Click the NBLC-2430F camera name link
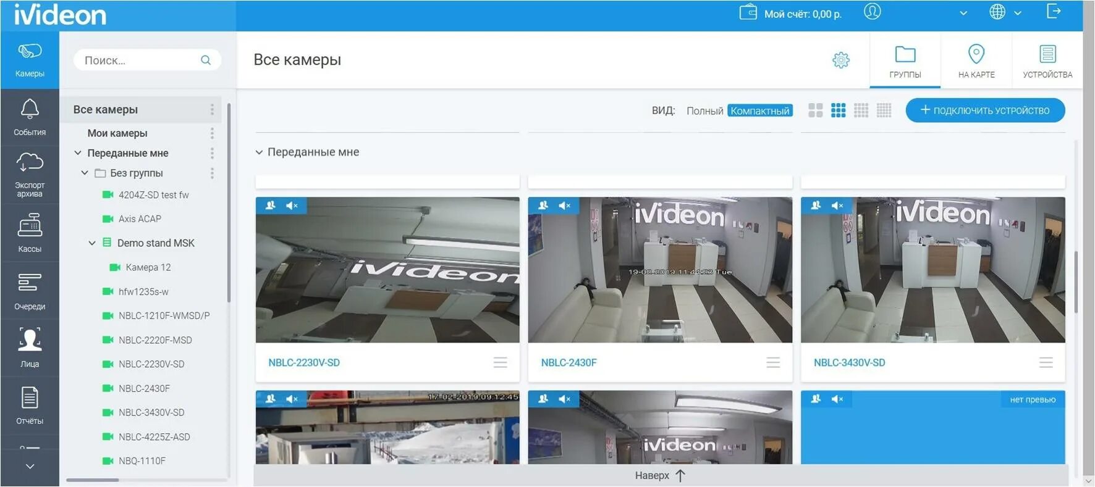Screen dimensions: 1095x487 (569, 363)
